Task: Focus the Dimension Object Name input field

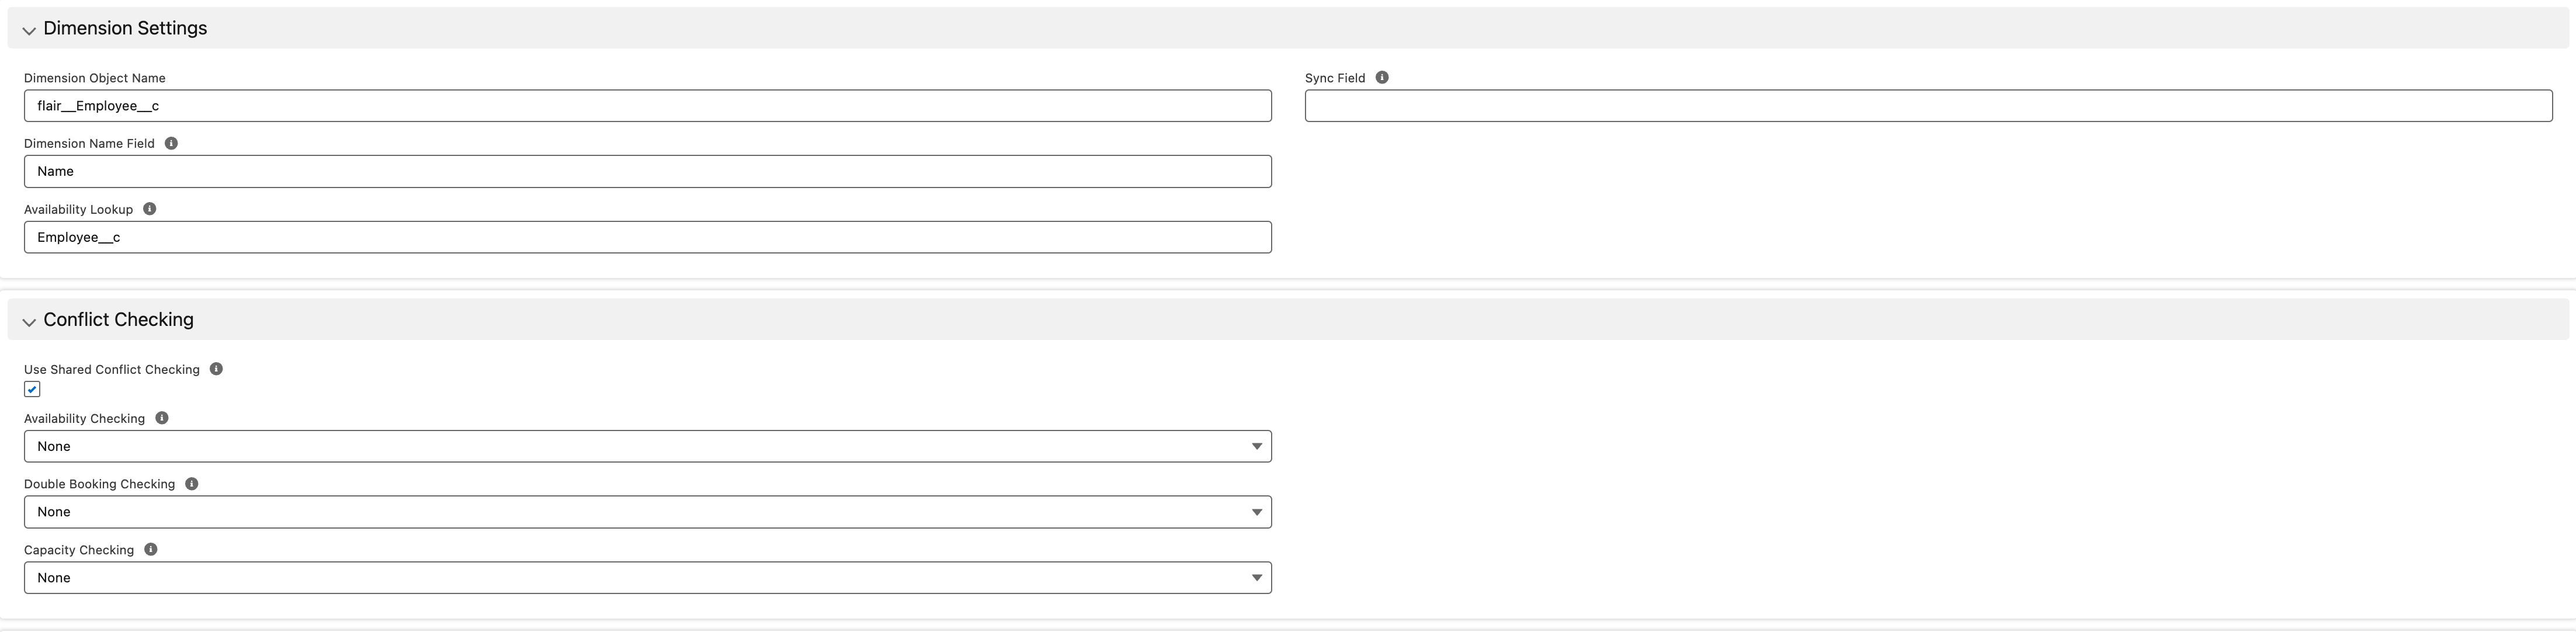Action: [x=647, y=106]
